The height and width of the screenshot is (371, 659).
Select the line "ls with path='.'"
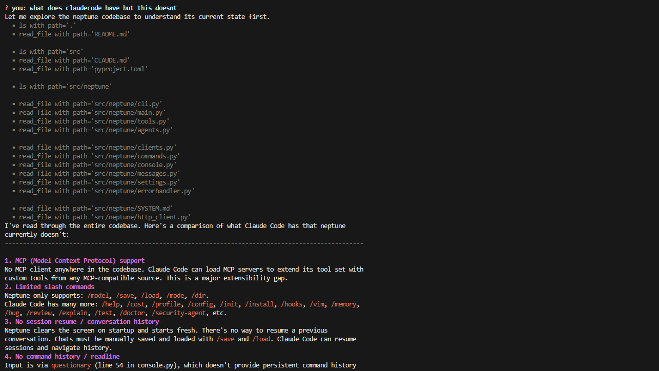pyautogui.click(x=48, y=25)
